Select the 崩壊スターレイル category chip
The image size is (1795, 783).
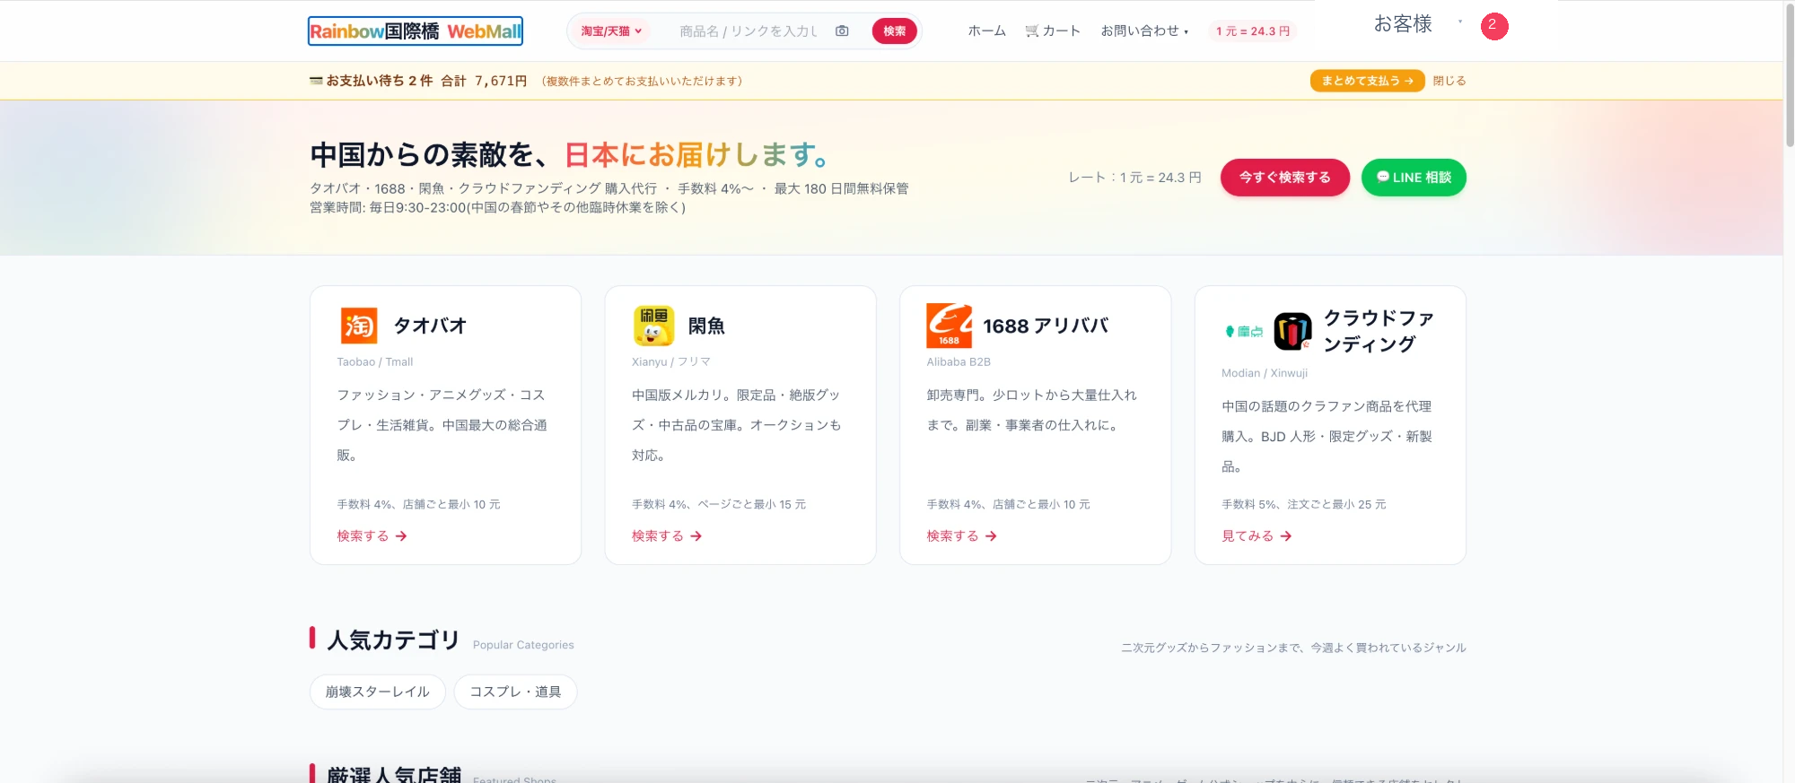tap(377, 692)
